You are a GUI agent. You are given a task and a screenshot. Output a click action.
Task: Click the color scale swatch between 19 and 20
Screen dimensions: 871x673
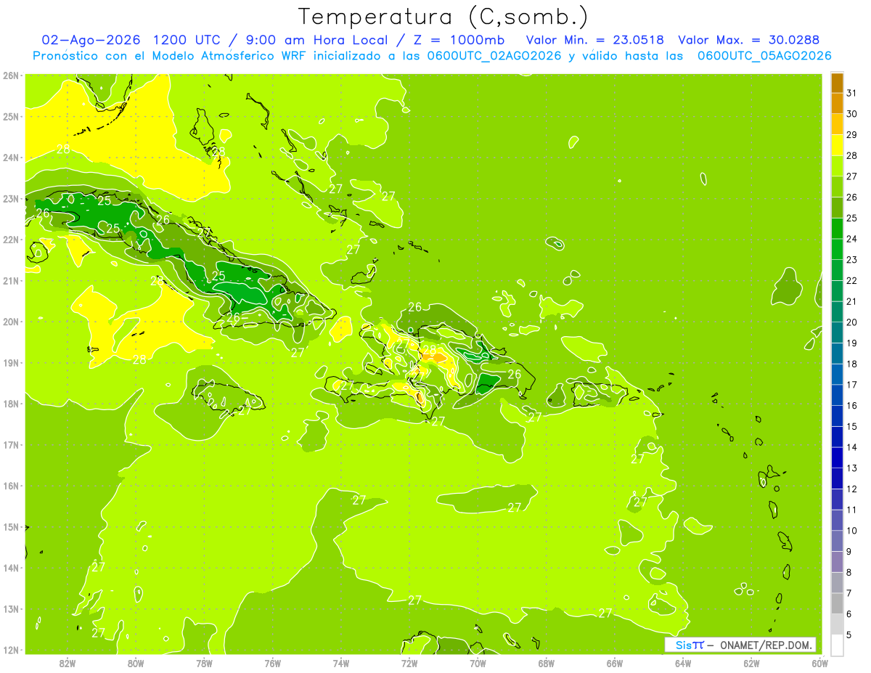pos(837,333)
